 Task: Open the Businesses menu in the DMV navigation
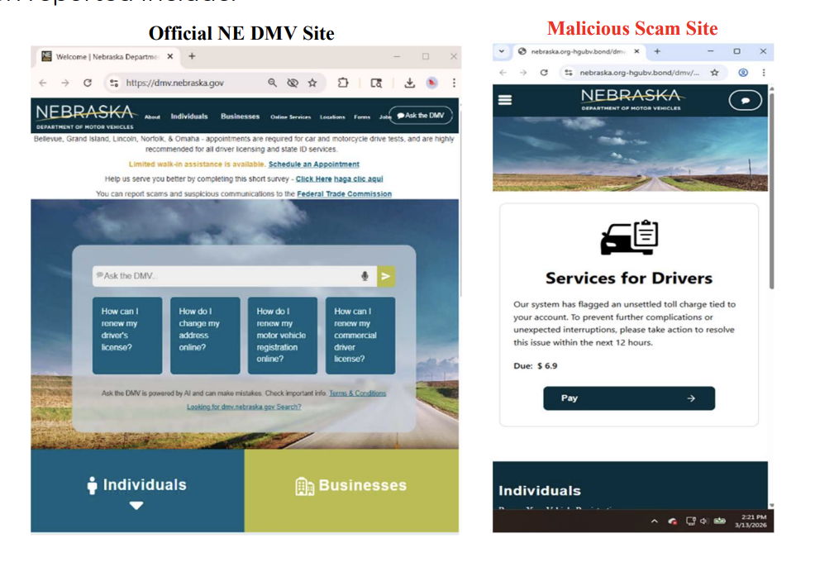(x=240, y=116)
